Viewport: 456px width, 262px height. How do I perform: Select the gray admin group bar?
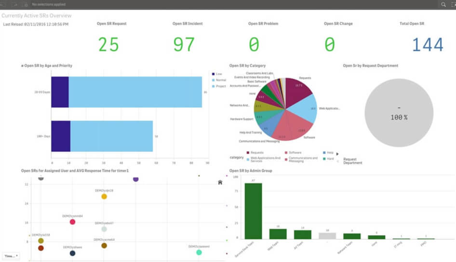(327, 236)
